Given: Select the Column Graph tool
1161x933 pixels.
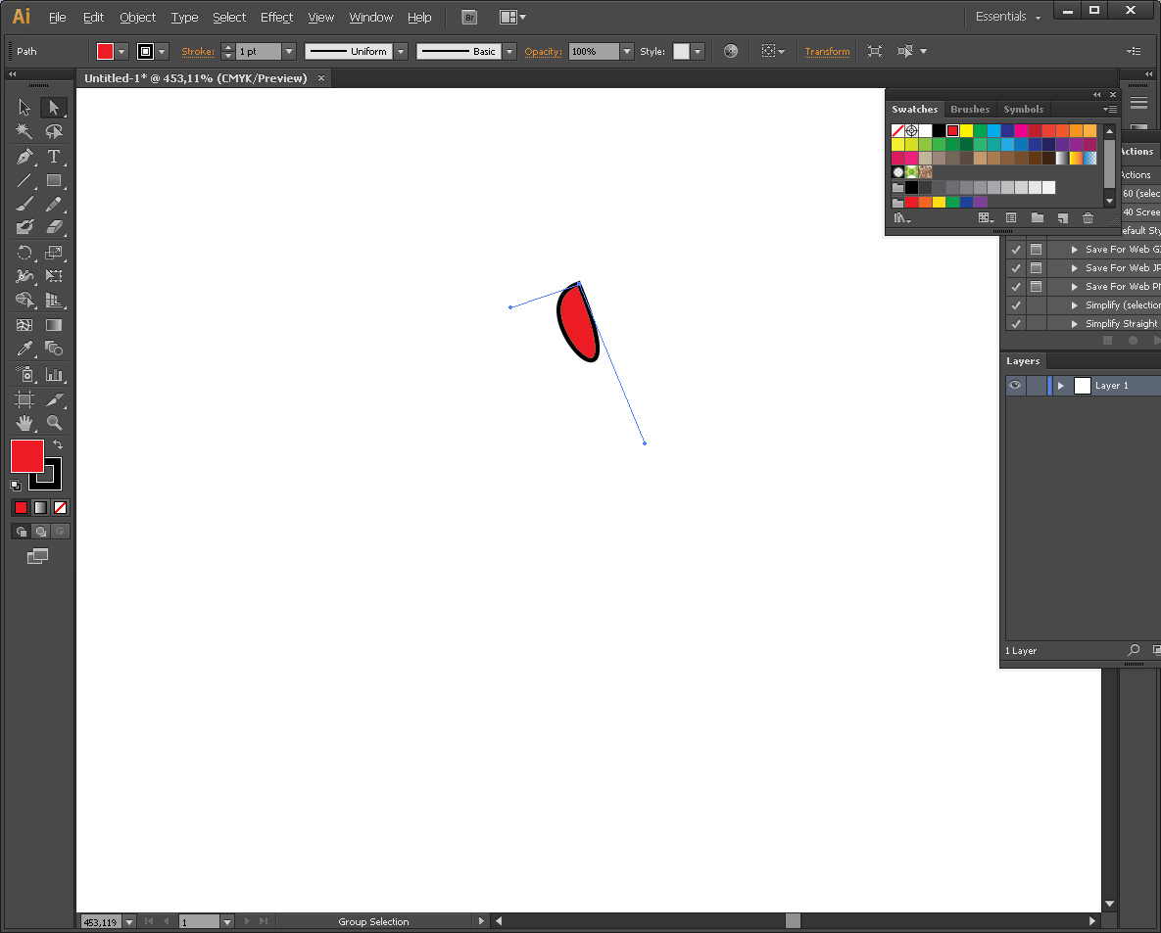Looking at the screenshot, I should pyautogui.click(x=53, y=374).
